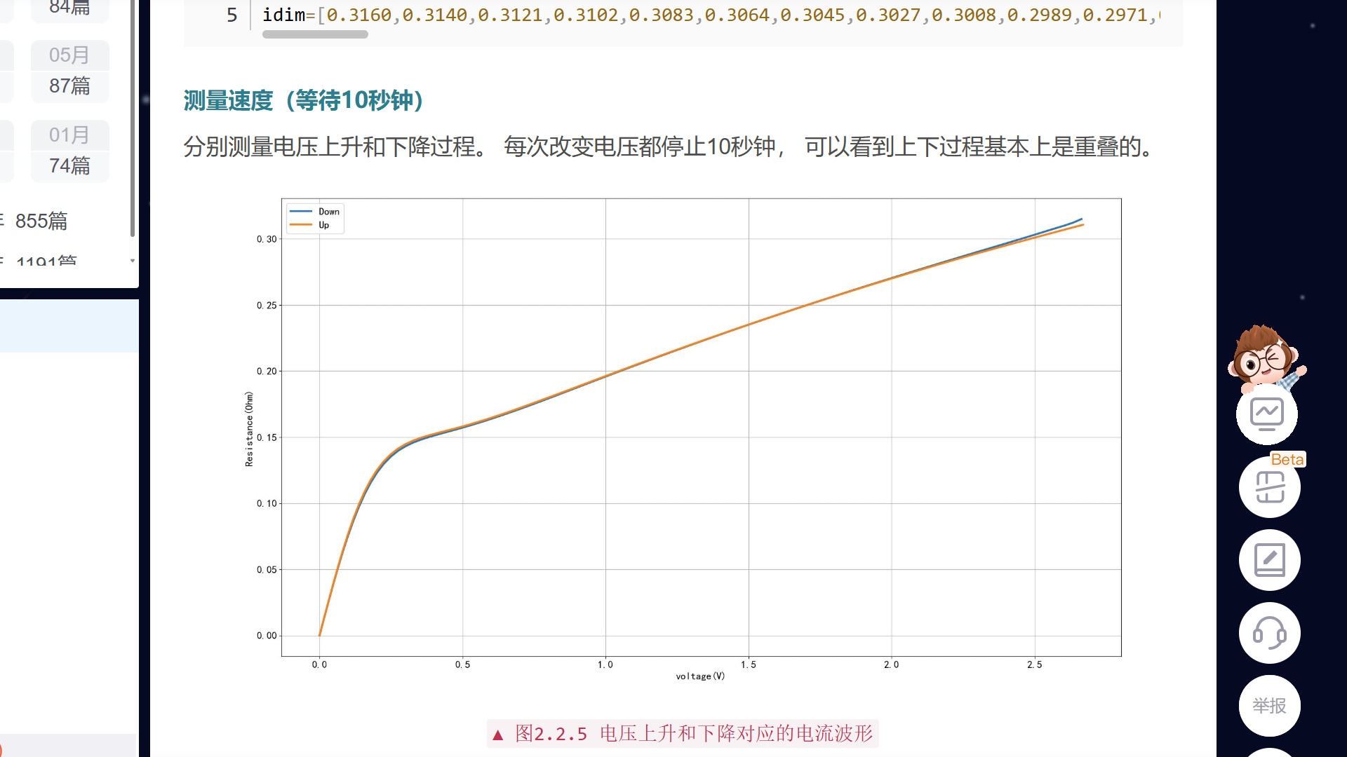Click the 测量速度 section heading
This screenshot has width=1347, height=757.
[x=303, y=100]
